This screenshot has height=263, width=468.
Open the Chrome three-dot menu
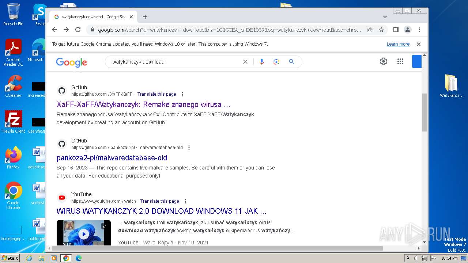[419, 30]
